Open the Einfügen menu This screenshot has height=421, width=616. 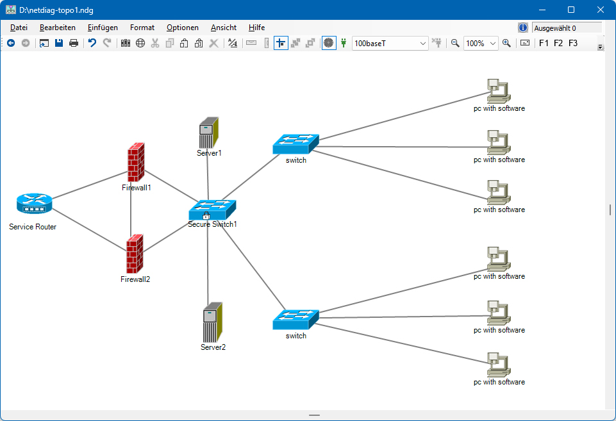tap(103, 28)
